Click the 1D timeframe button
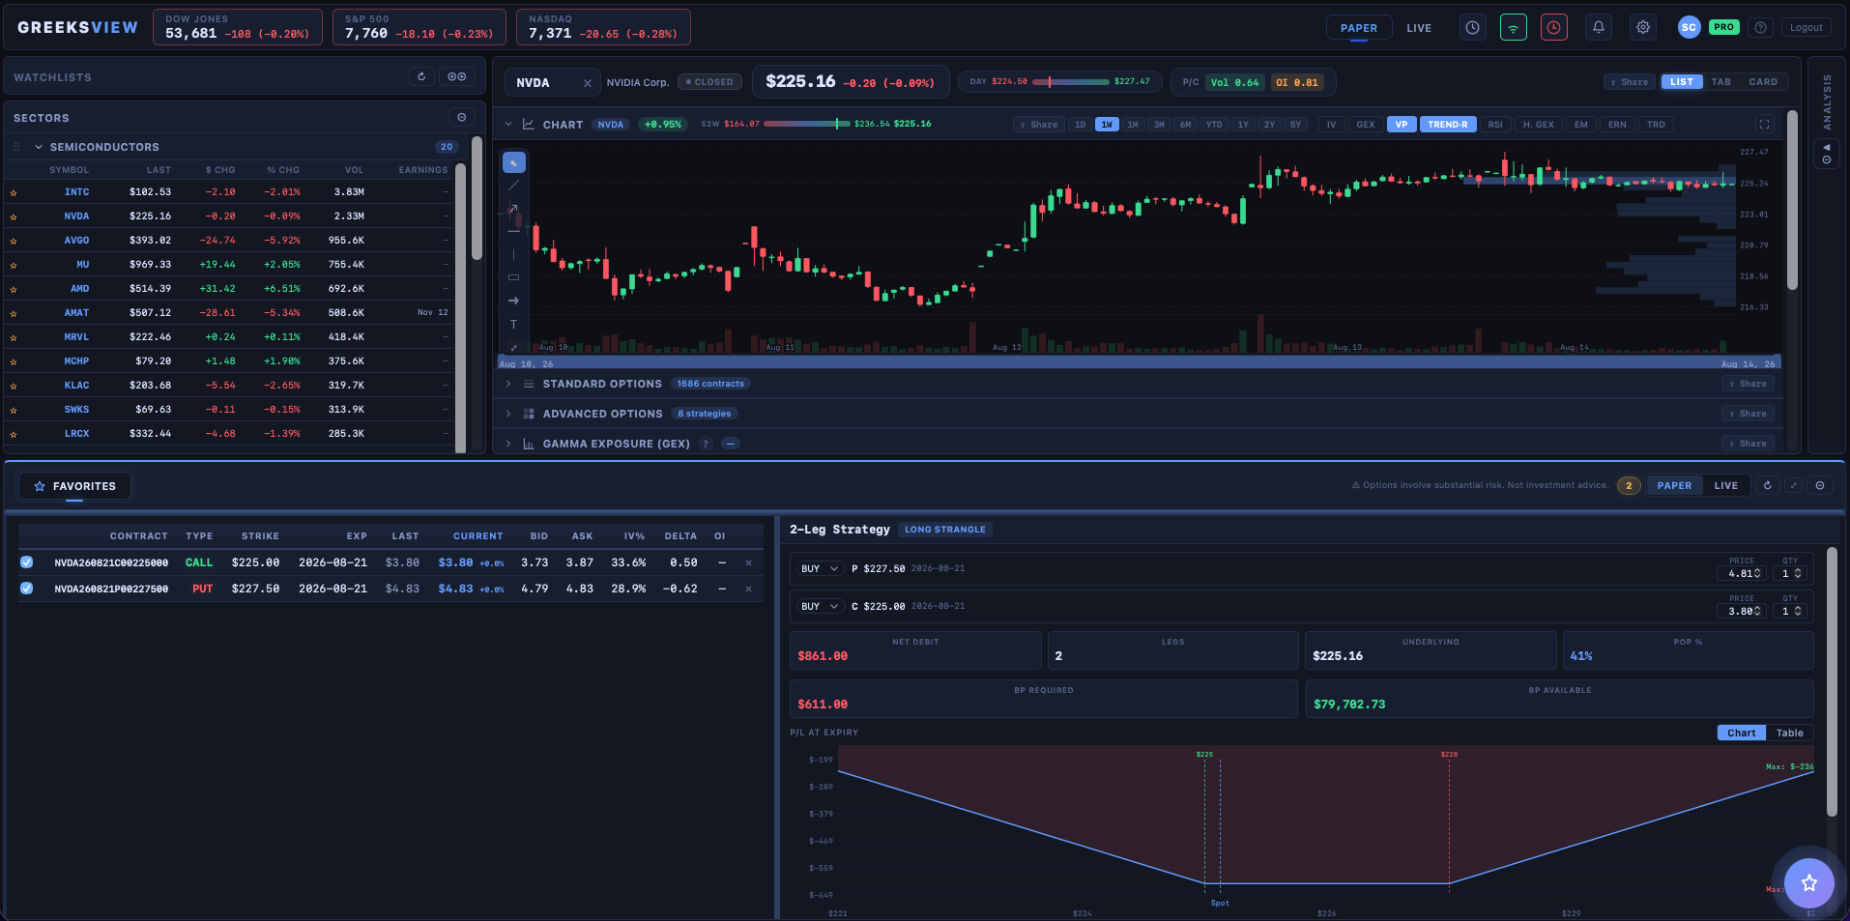Screen dimensions: 1850x921 tap(1081, 125)
